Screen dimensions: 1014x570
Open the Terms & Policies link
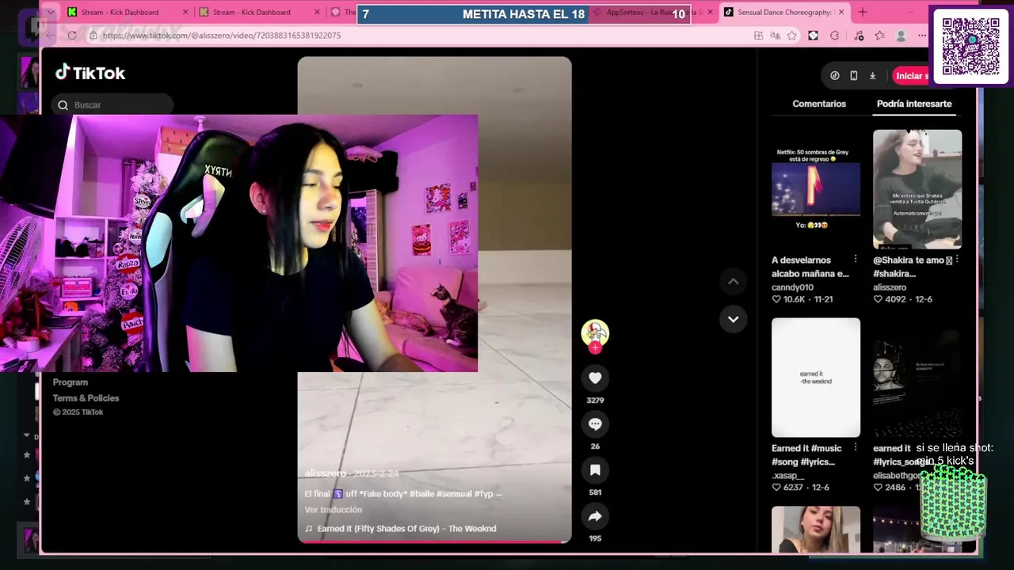tap(86, 398)
